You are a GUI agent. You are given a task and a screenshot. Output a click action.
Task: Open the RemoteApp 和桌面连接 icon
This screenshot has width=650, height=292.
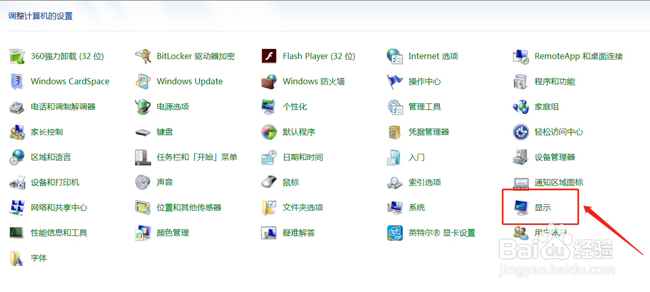click(521, 56)
